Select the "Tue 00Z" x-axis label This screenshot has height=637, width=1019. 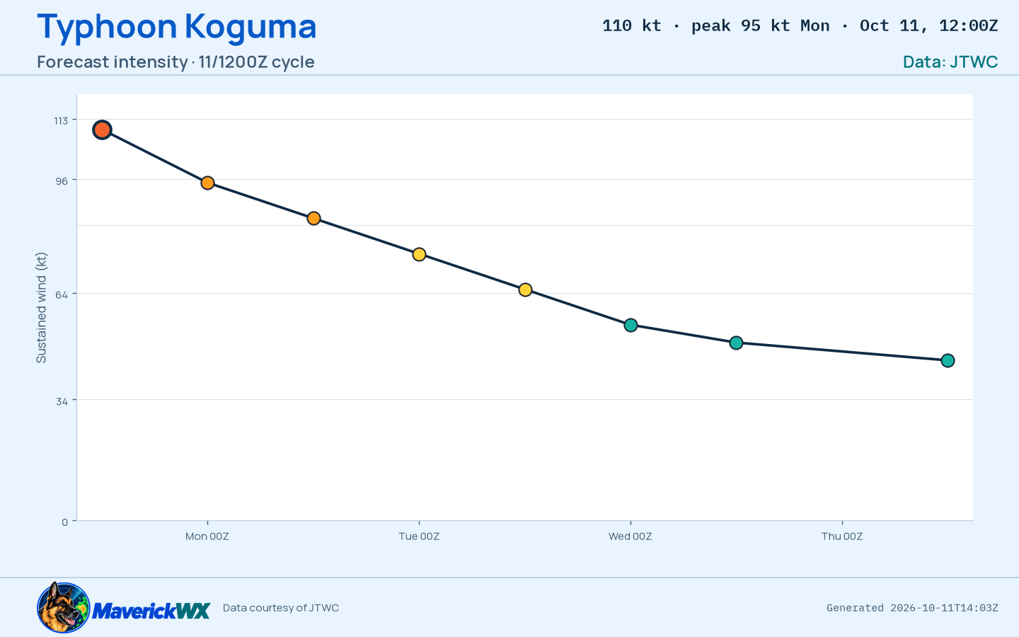click(x=419, y=536)
